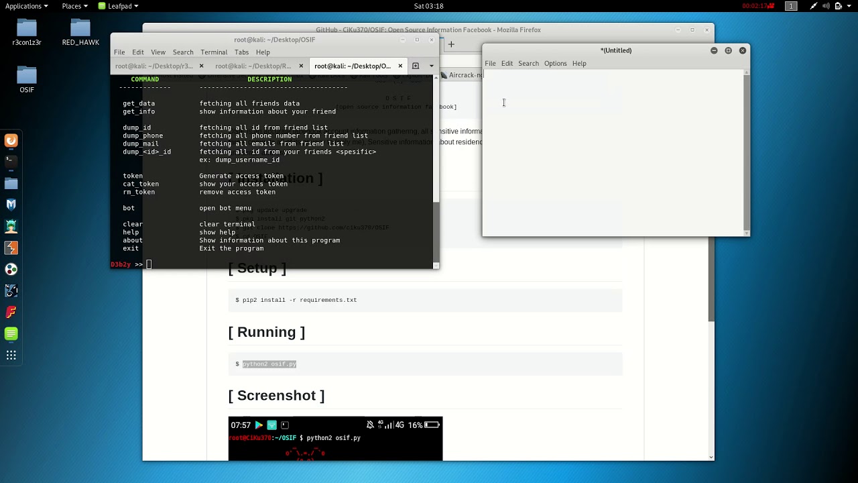858x483 pixels.
Task: Expand the system menu arrow at top right
Action: coord(851,6)
